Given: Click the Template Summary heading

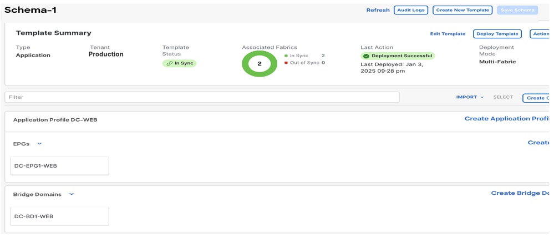Looking at the screenshot, I should click(54, 33).
